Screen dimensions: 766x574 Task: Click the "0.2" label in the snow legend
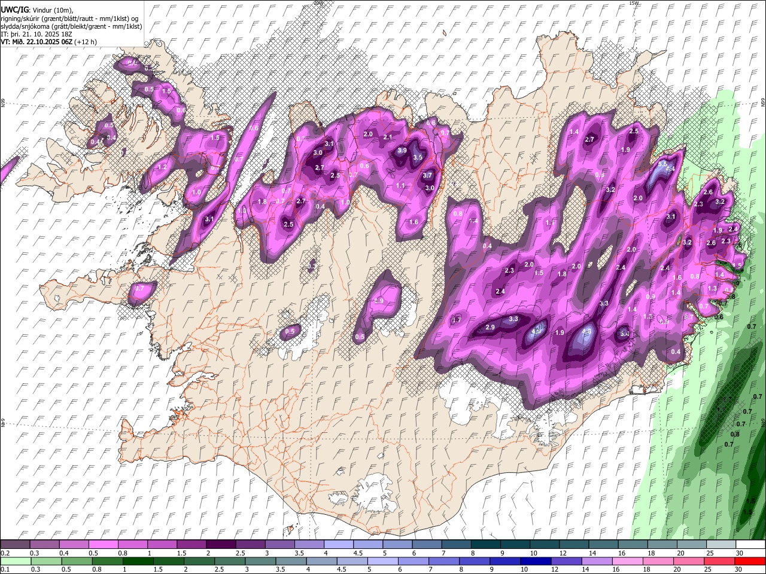click(x=5, y=553)
